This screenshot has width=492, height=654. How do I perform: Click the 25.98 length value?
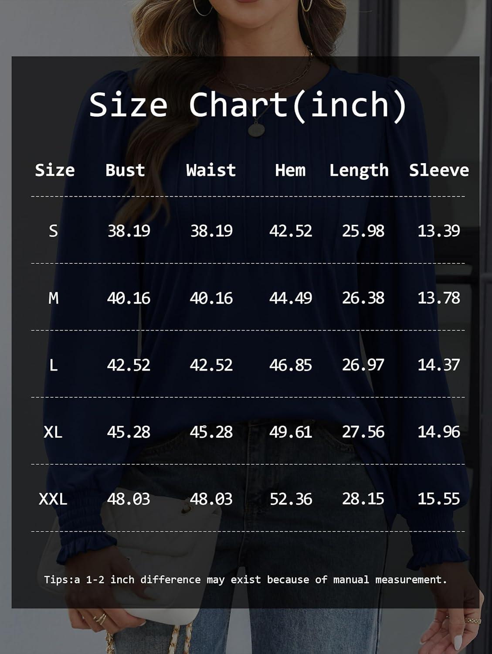[x=363, y=231]
